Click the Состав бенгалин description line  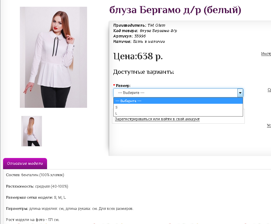pyautogui.click(x=35, y=175)
